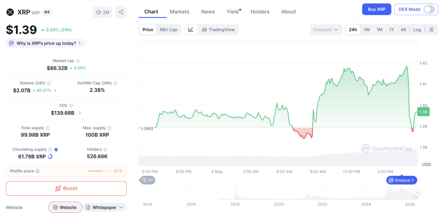Open the Yield tab

(233, 12)
